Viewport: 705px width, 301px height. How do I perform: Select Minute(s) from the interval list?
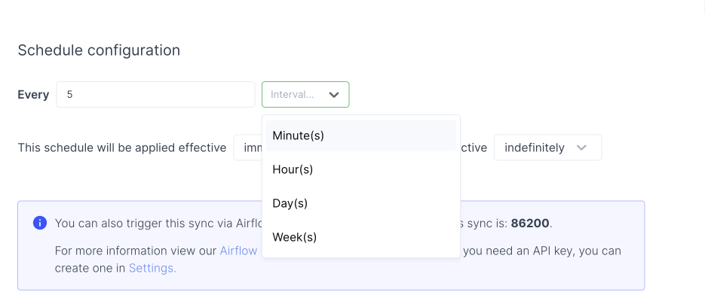(361, 135)
